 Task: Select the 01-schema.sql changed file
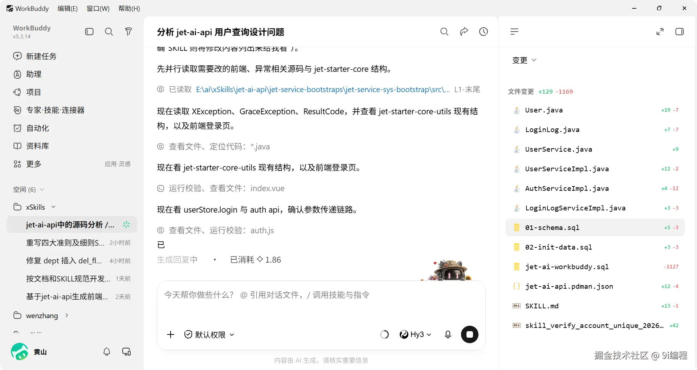595,227
